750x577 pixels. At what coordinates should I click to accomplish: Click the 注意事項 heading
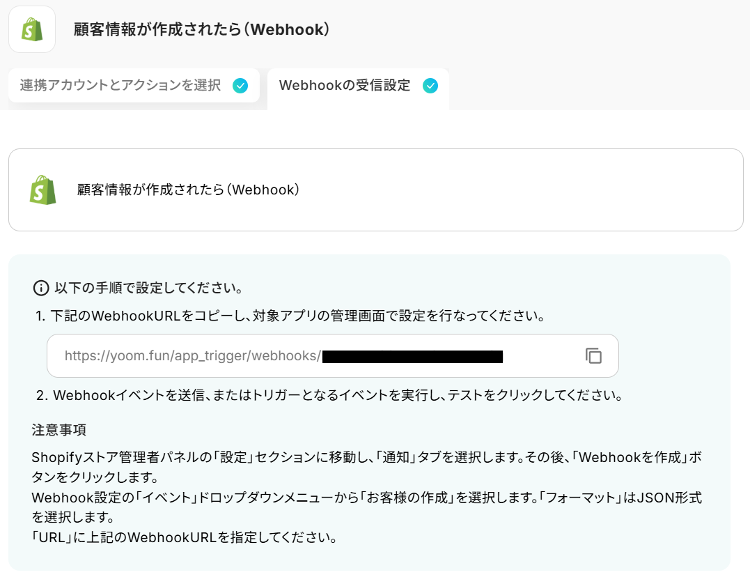click(x=58, y=429)
